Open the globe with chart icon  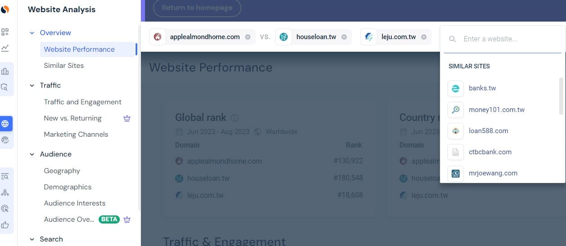[x=5, y=139]
